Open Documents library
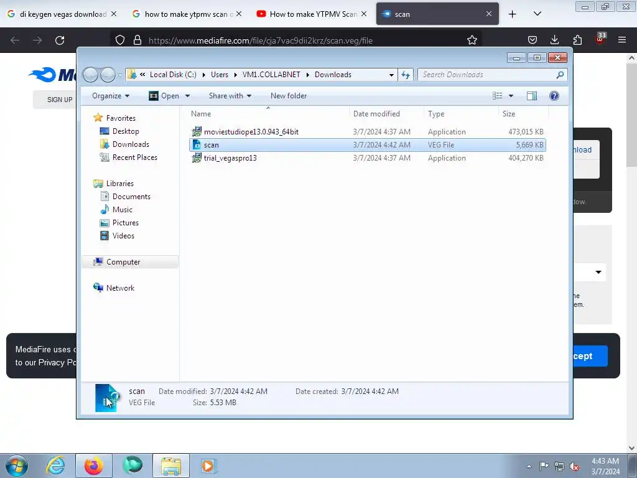 (131, 196)
